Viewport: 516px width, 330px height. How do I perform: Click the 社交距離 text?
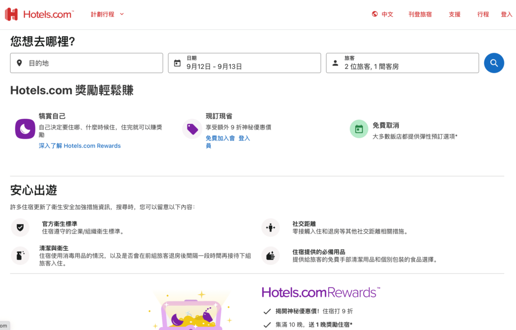click(x=304, y=224)
